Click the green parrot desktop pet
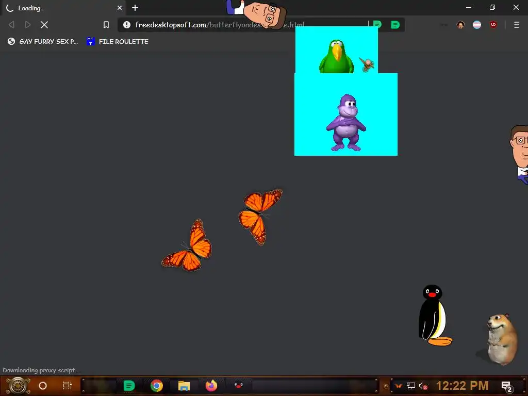 pos(337,56)
